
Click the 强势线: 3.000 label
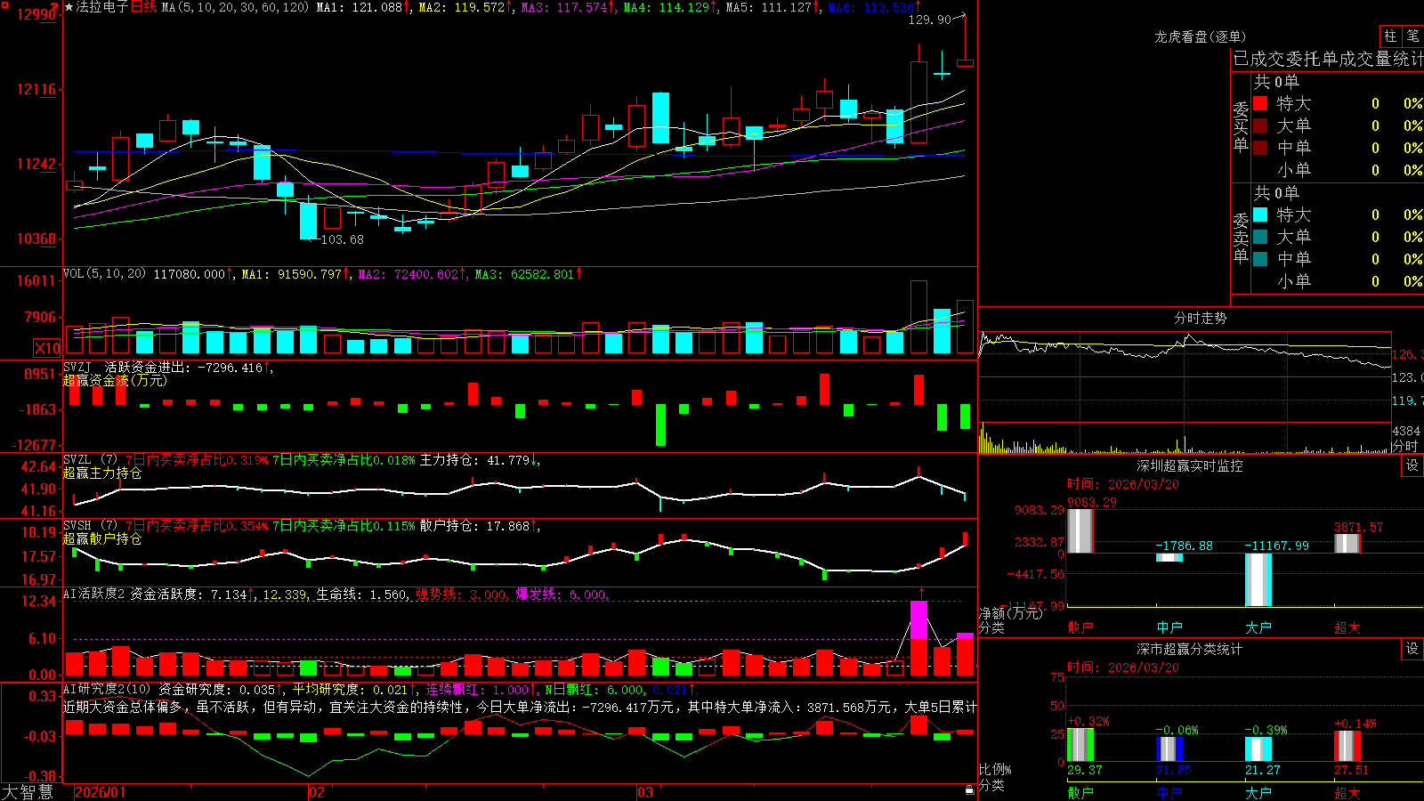(461, 595)
